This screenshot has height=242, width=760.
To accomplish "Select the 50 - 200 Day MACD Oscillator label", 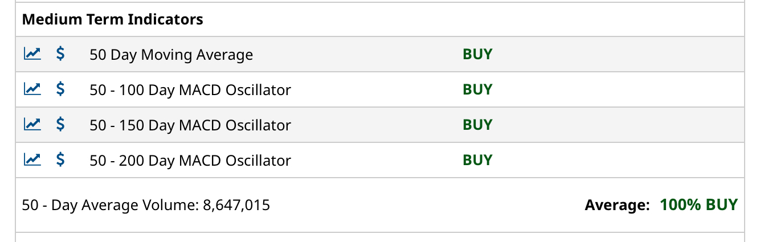I will pyautogui.click(x=190, y=161).
